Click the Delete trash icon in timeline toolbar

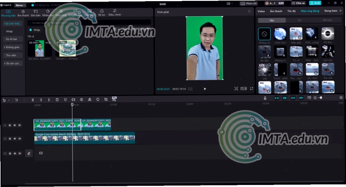pyautogui.click(x=57, y=100)
